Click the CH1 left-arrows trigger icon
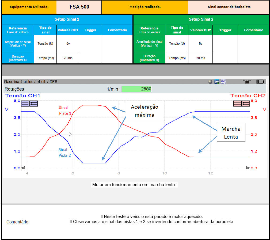Image resolution: width=270 pixels, height=240 pixels. click(x=34, y=104)
